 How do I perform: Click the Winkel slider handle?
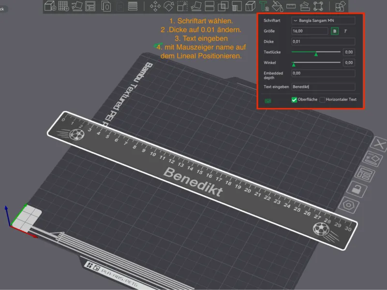pyautogui.click(x=294, y=65)
